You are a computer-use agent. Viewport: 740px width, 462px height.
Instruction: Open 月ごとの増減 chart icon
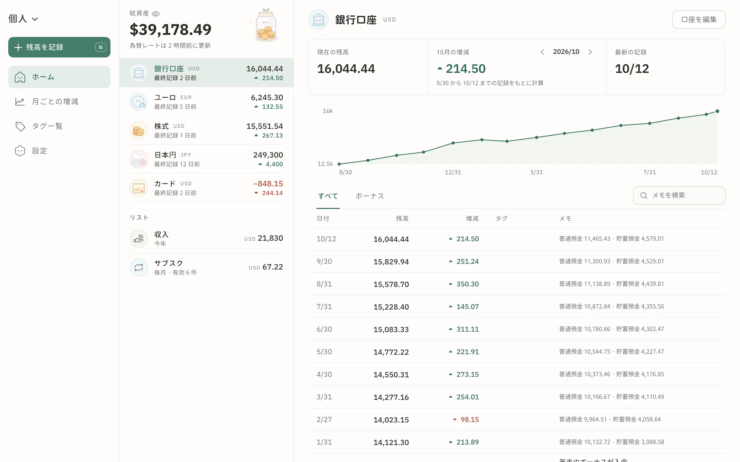(20, 101)
